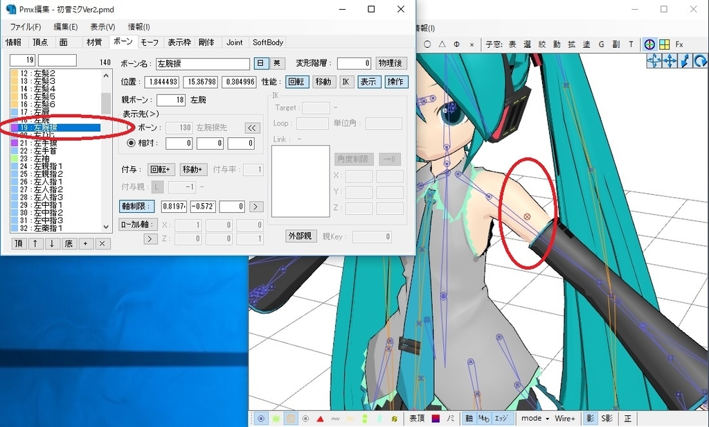Image resolution: width=709 pixels, height=427 pixels.
Task: Open the mode dropdown in bottom bar
Action: 535,419
